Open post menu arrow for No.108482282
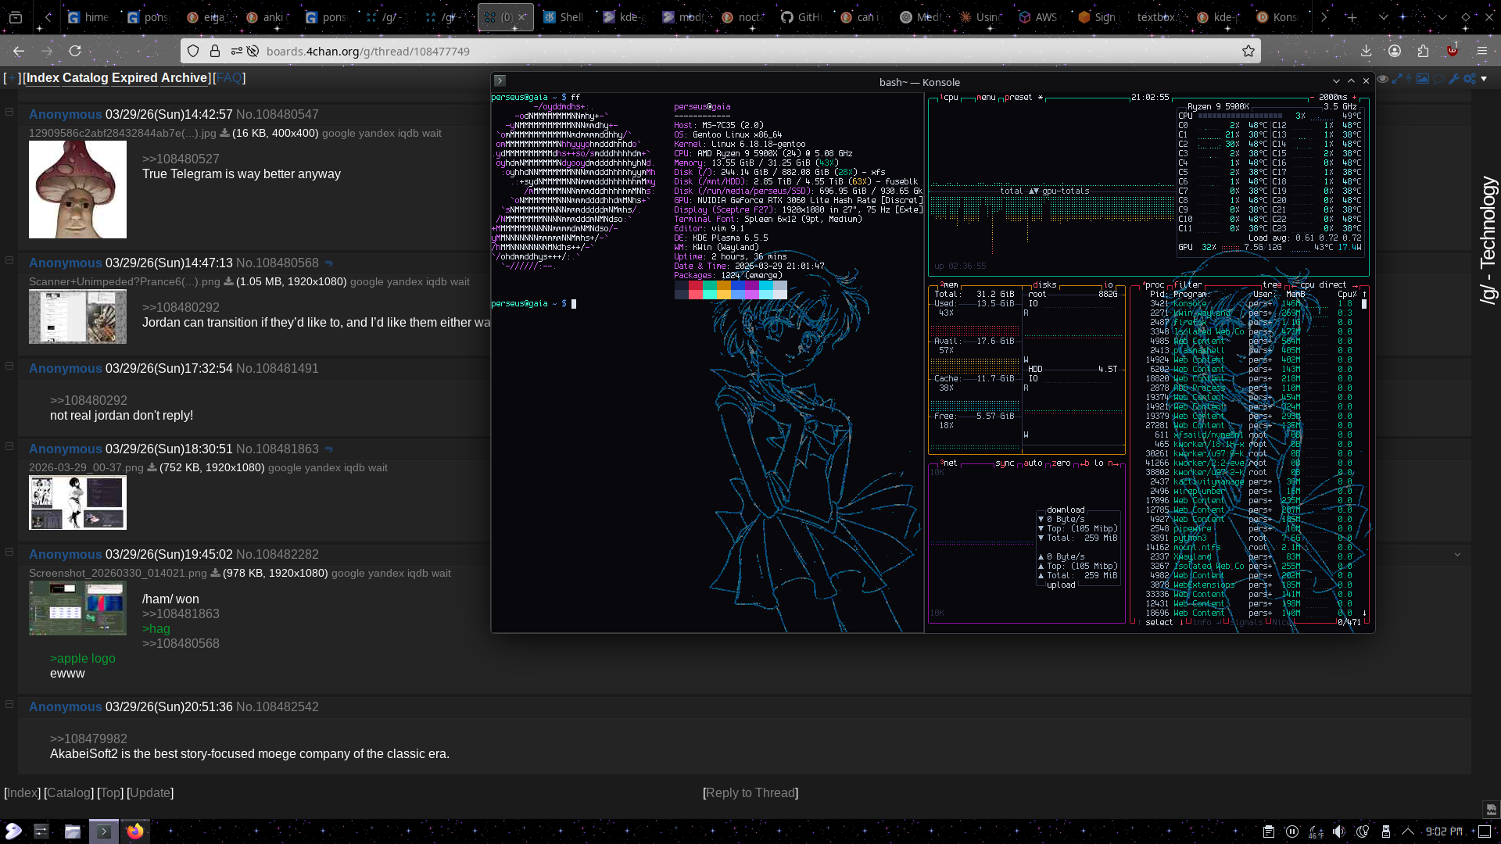 (x=1457, y=555)
